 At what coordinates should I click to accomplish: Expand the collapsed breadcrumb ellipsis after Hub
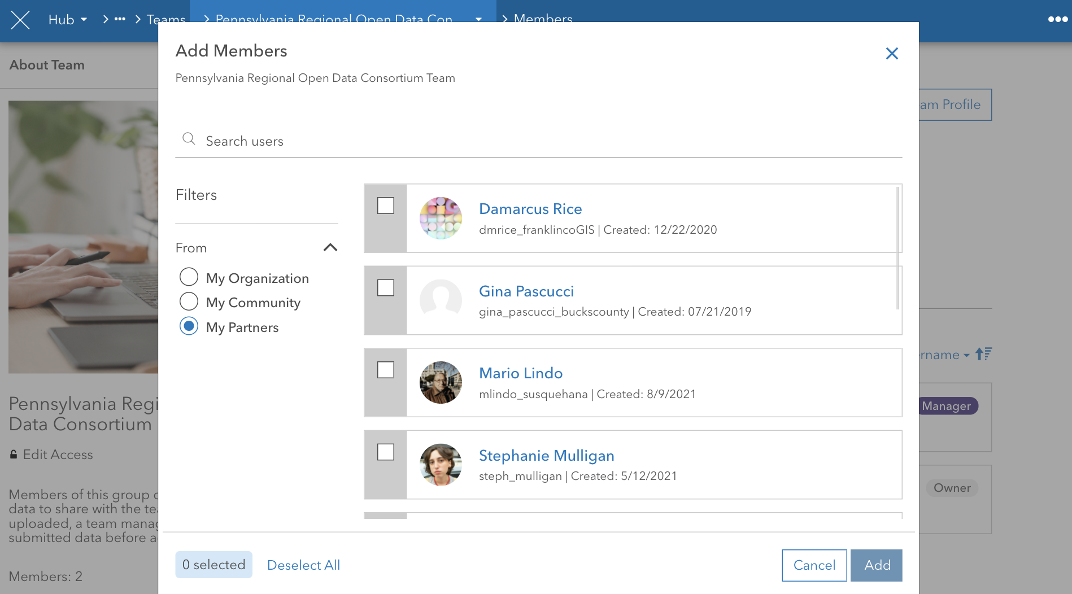click(x=120, y=19)
